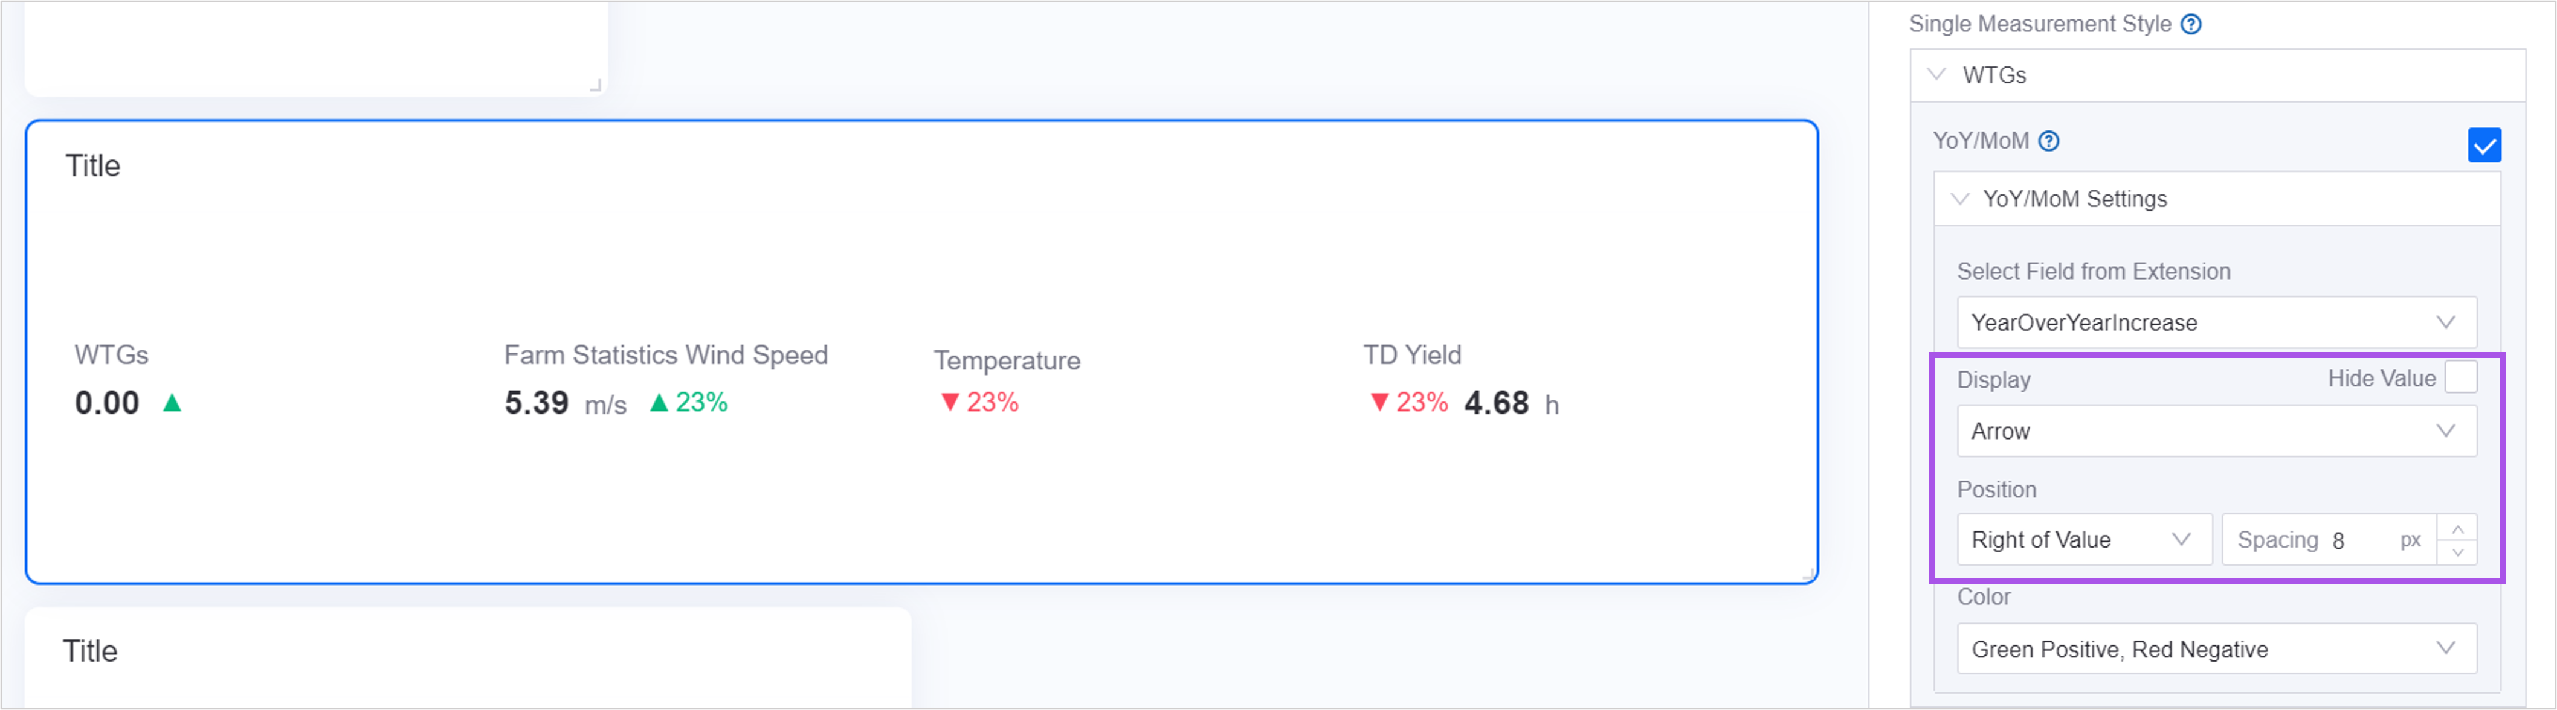Collapse the WTGs section

click(1936, 74)
